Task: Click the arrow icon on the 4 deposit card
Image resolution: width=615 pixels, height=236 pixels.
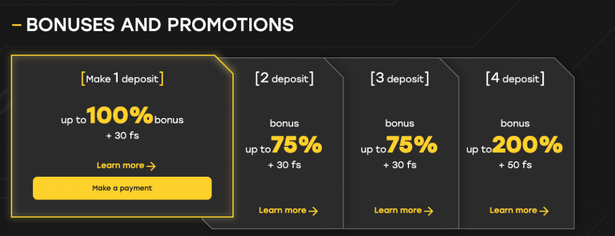Action: tap(544, 211)
